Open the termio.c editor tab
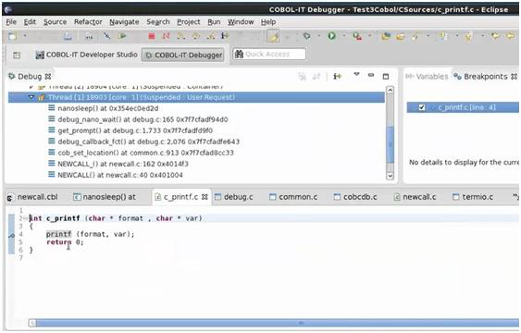521x333 pixels. tap(473, 197)
